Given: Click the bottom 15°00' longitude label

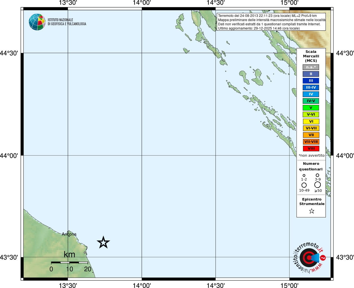Looking at the screenshot, I should pyautogui.click(x=289, y=285).
